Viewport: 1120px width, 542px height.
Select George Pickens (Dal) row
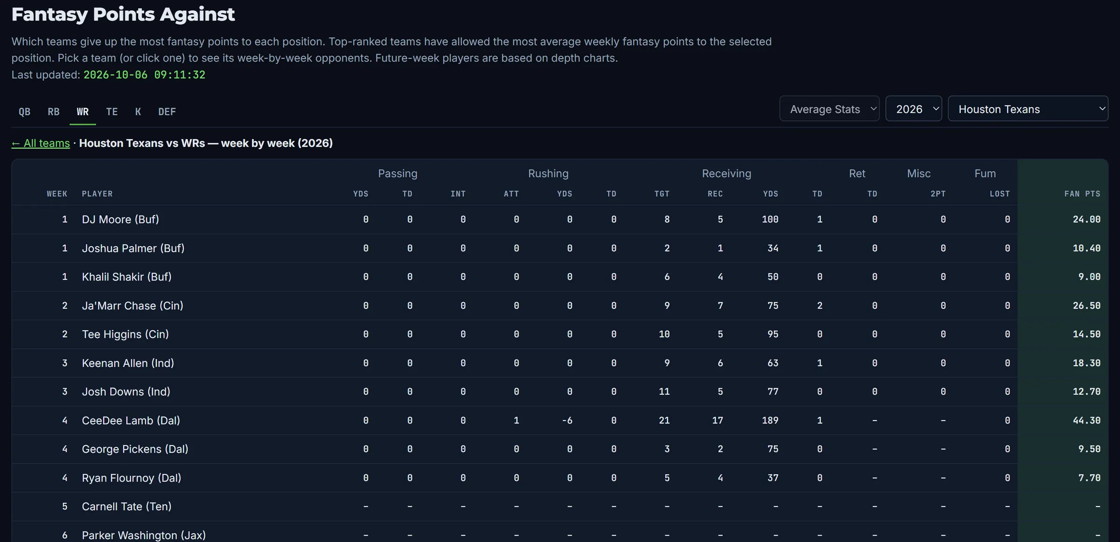(x=560, y=449)
